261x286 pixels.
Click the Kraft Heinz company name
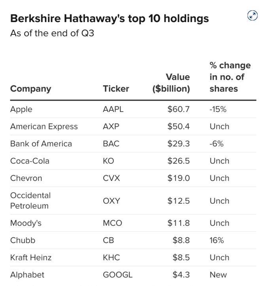tap(31, 258)
